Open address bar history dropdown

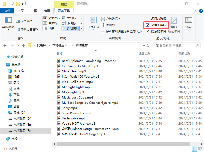[144, 46]
